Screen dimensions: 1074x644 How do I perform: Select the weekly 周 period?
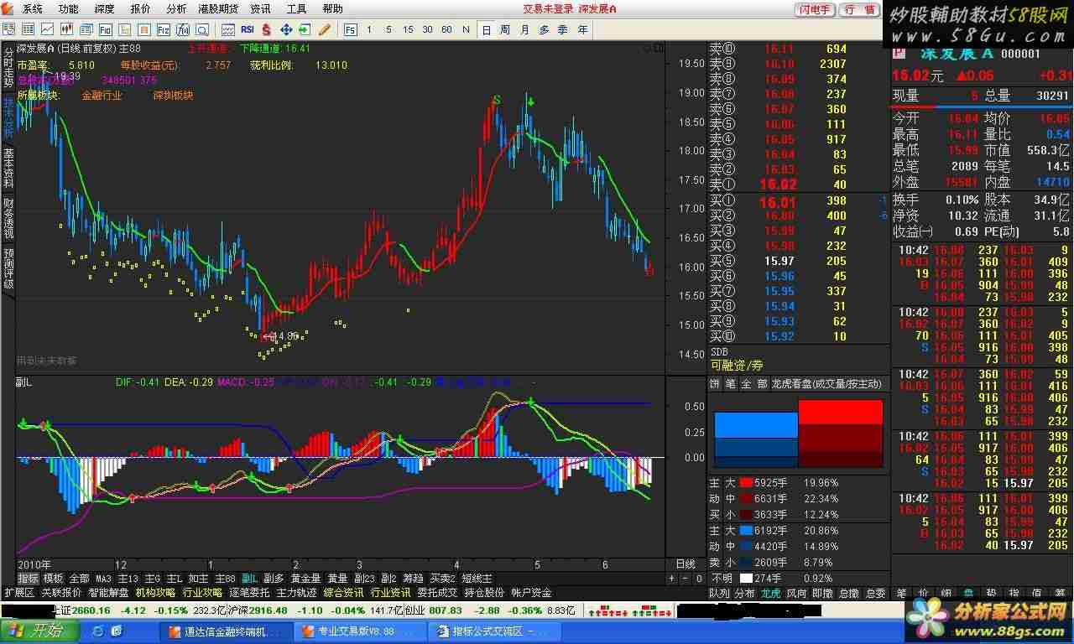click(x=505, y=29)
